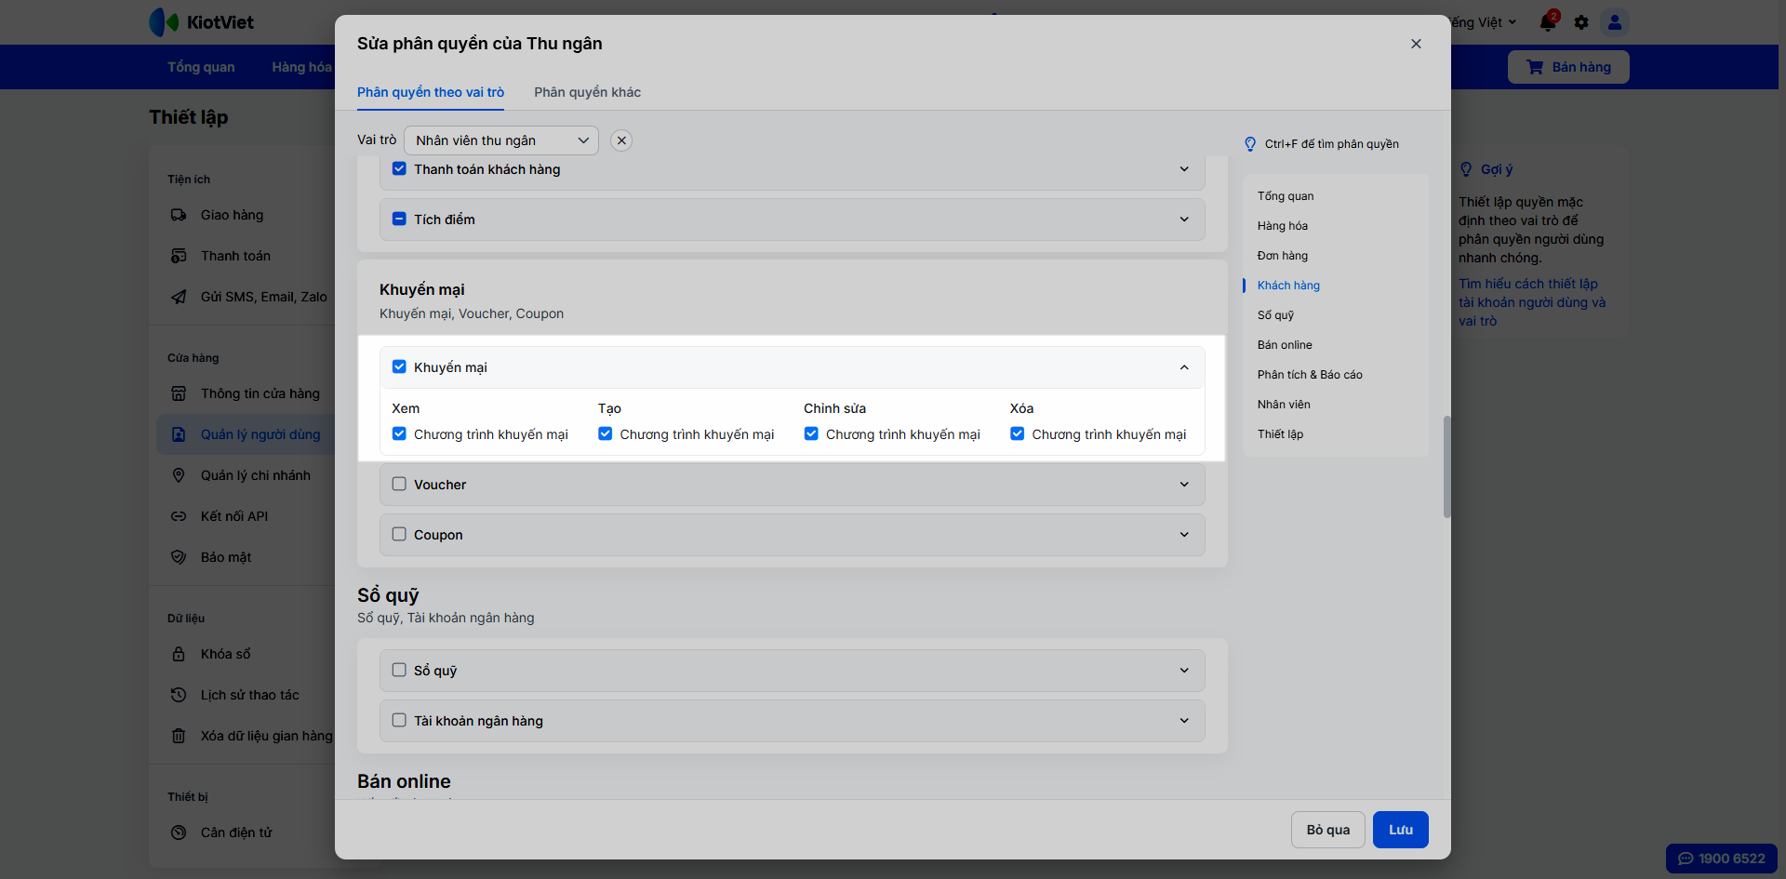Image resolution: width=1786 pixels, height=879 pixels.
Task: Click the Bỏ qua cancel button
Action: coord(1327,830)
